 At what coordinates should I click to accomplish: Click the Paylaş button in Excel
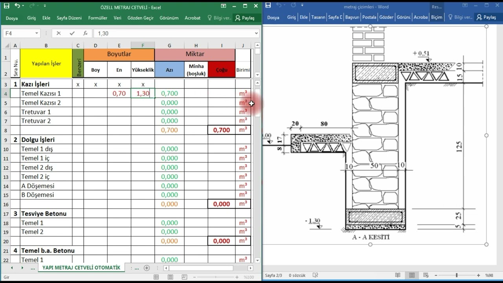pos(244,18)
